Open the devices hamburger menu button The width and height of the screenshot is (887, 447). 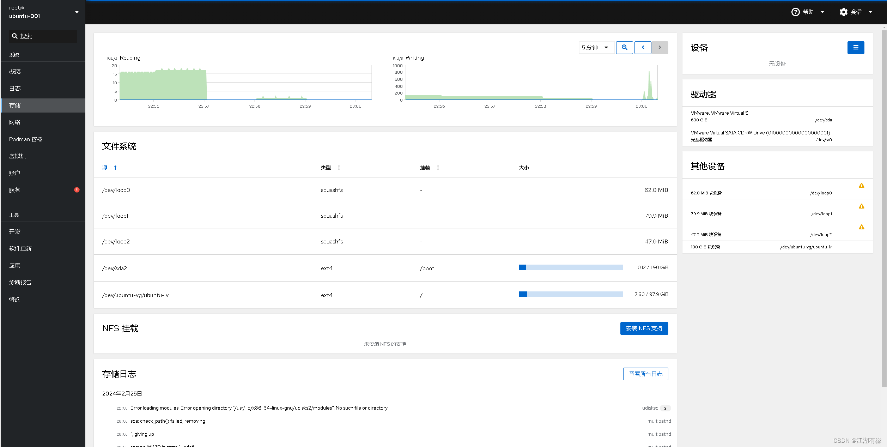856,47
